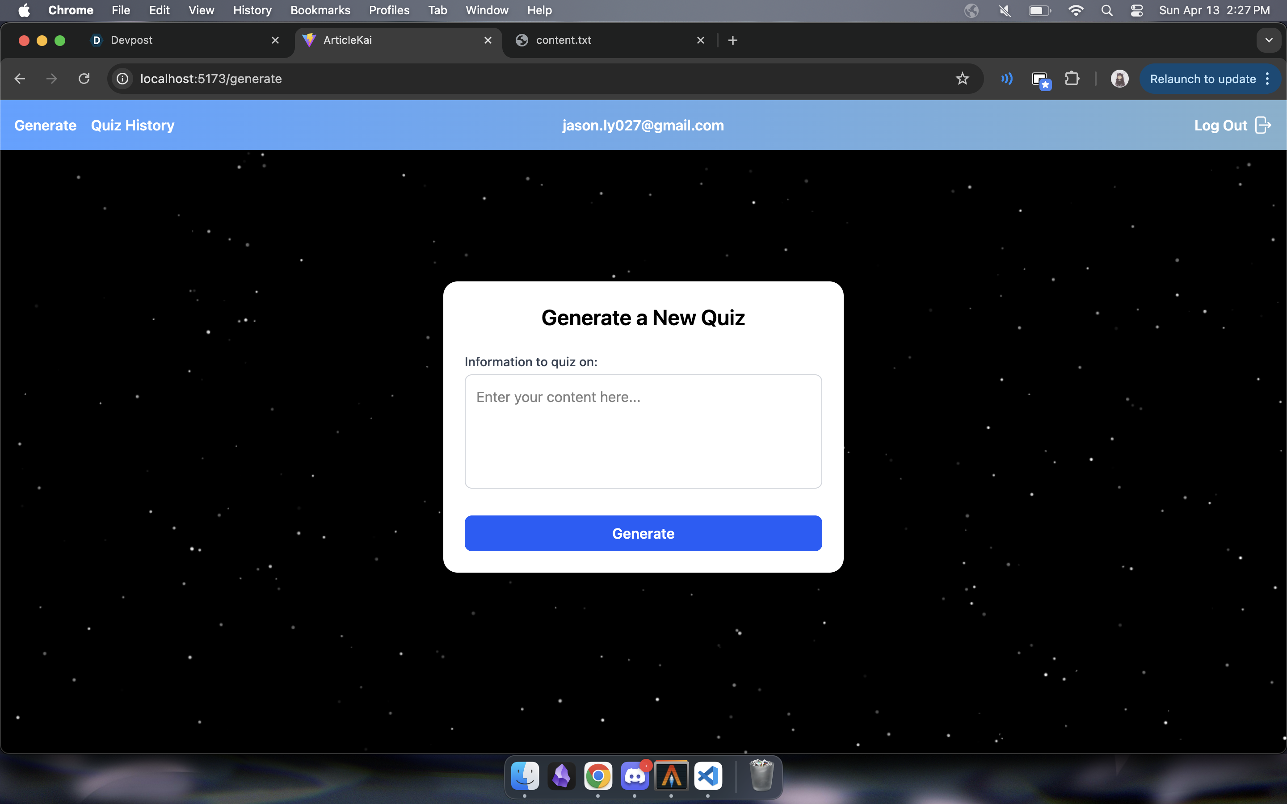Open Chrome's three-dot menu
This screenshot has width=1287, height=804.
pos(1268,79)
